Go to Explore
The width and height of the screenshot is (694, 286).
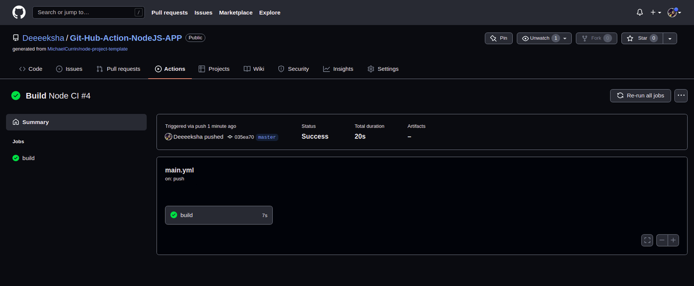click(269, 12)
